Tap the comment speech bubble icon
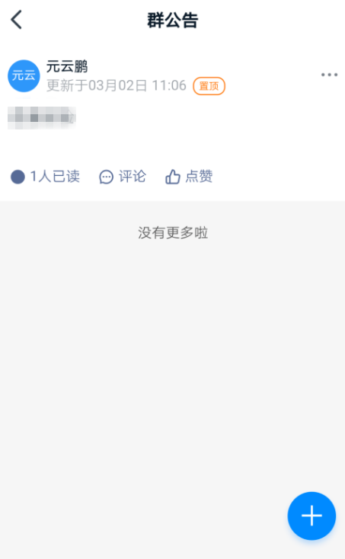345x559 pixels. [x=106, y=177]
